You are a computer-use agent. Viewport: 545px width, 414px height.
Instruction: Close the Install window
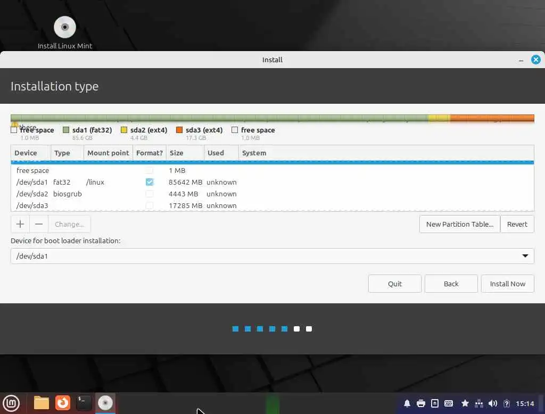pos(535,60)
